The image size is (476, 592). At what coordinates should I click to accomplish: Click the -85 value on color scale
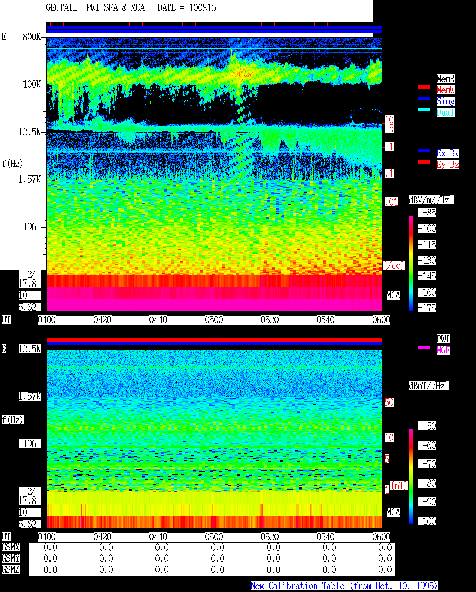point(428,213)
